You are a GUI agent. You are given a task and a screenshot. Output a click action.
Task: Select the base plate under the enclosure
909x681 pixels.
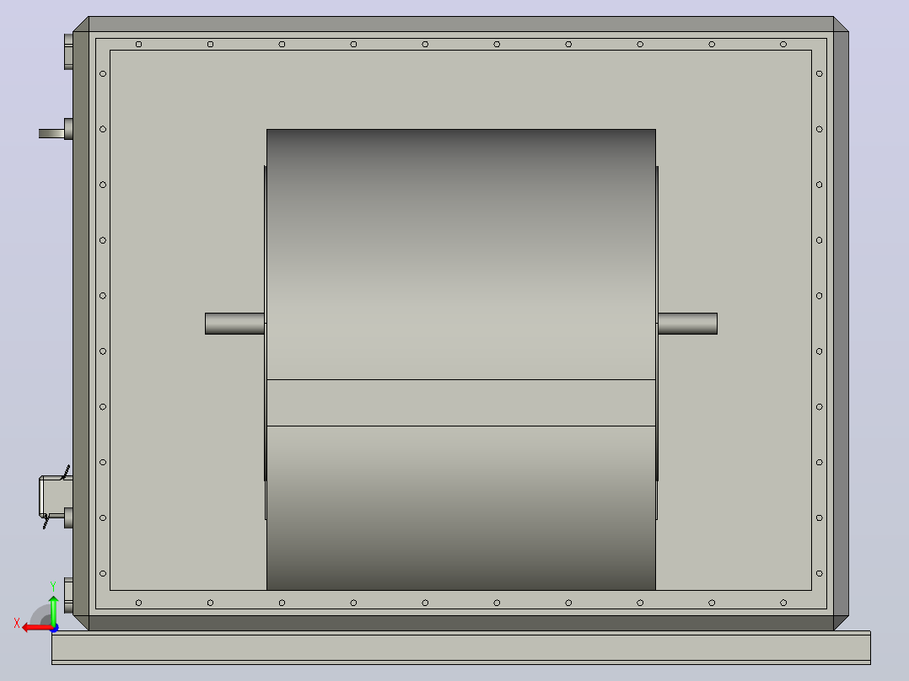coord(461,647)
